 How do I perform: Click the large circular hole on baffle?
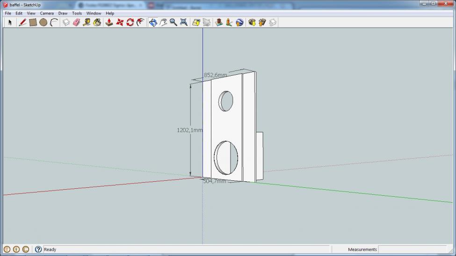pyautogui.click(x=226, y=157)
